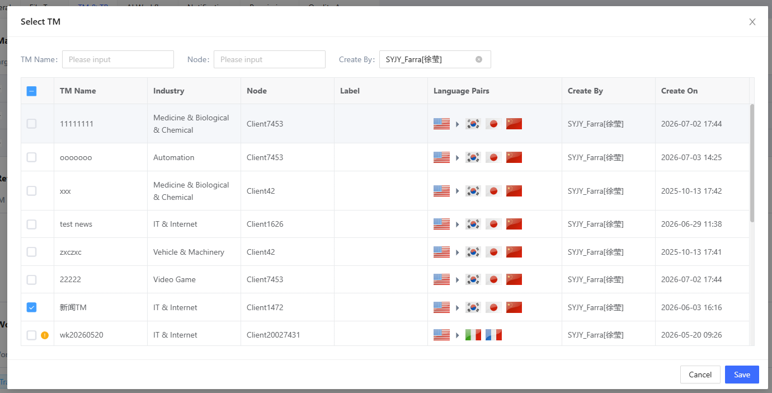Click the Korean flag in 22222 row
The width and height of the screenshot is (772, 393).
tap(473, 279)
